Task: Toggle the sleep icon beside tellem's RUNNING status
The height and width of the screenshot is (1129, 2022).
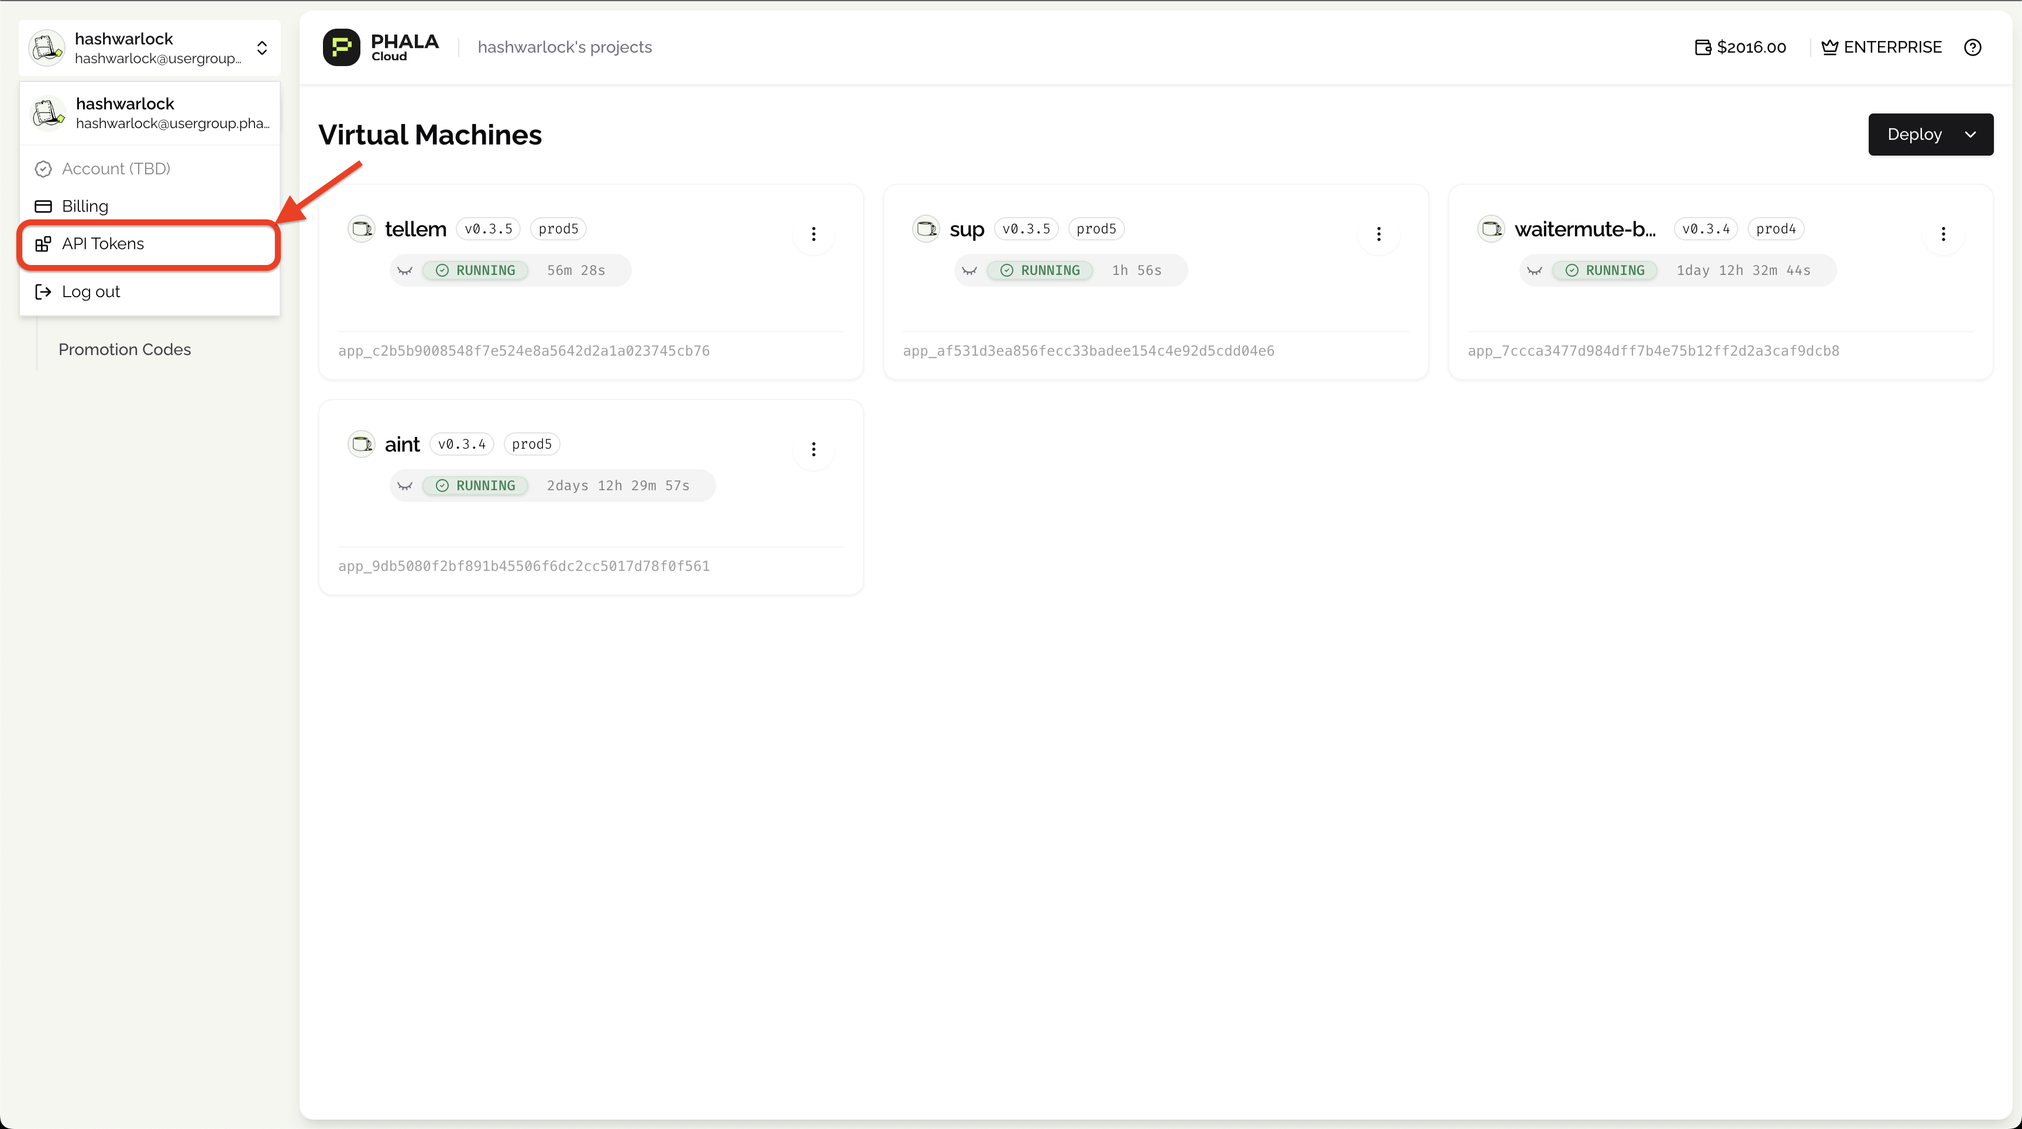Action: (406, 270)
